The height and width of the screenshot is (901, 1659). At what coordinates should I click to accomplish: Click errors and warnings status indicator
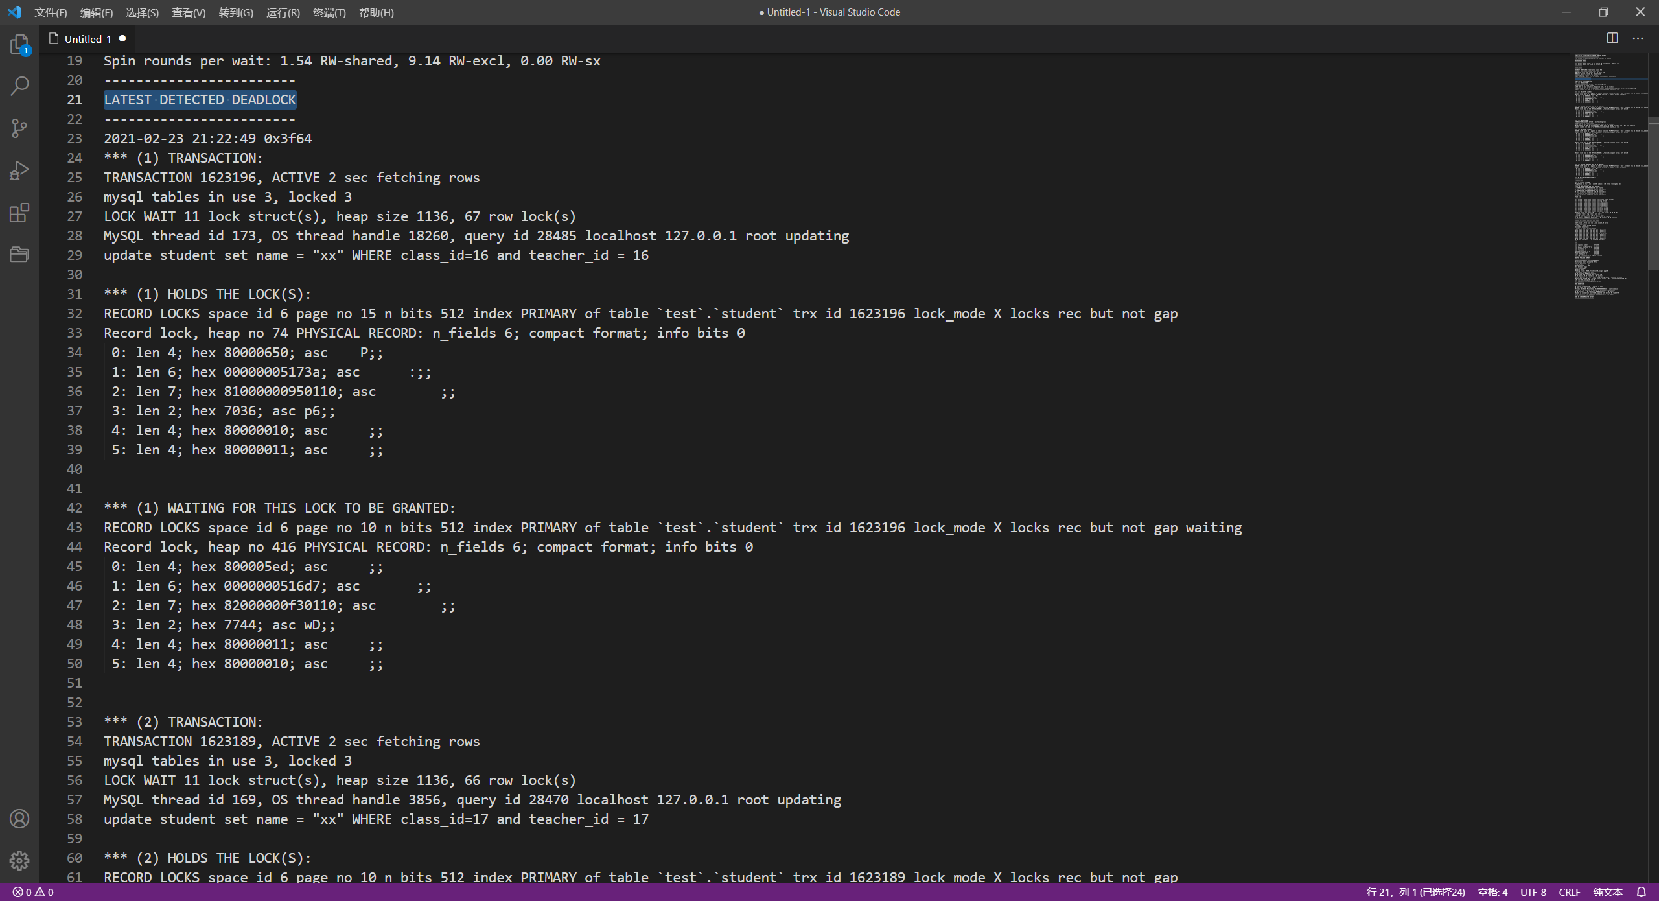33,892
